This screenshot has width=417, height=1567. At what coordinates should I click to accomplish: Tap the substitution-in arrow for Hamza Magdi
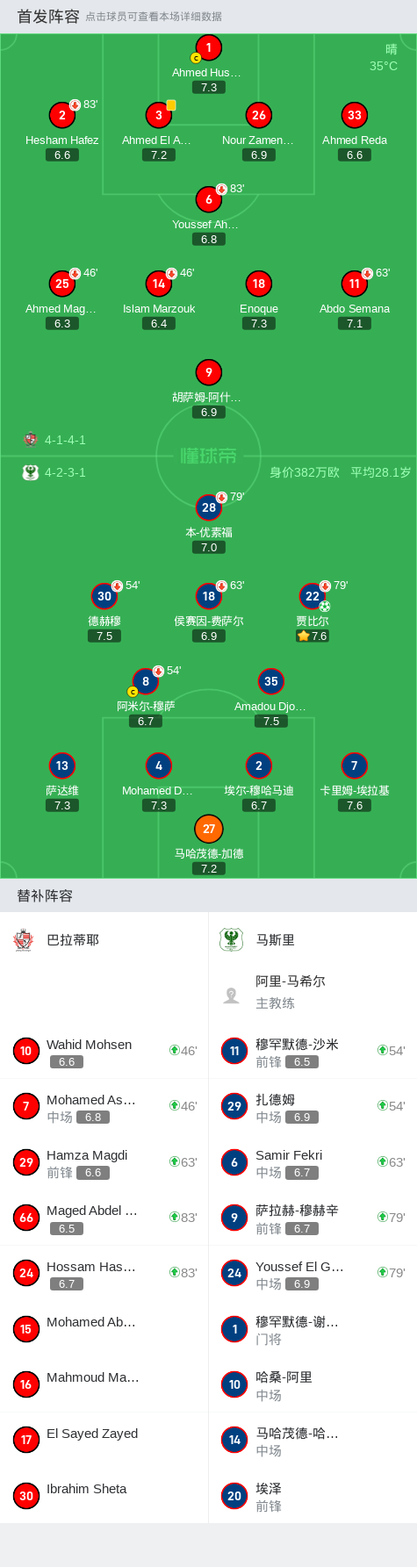coord(174,1162)
